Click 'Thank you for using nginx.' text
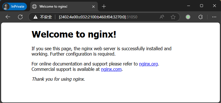221x103 pixels. point(58,79)
